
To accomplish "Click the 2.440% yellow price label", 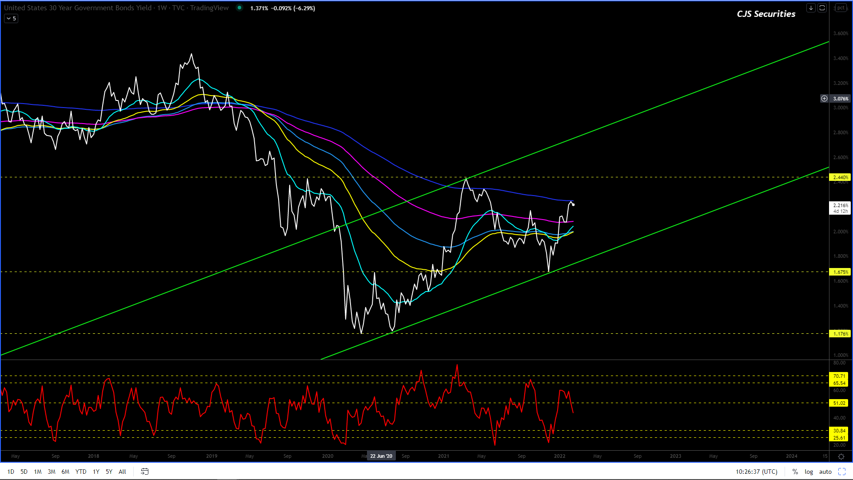I will pos(840,177).
